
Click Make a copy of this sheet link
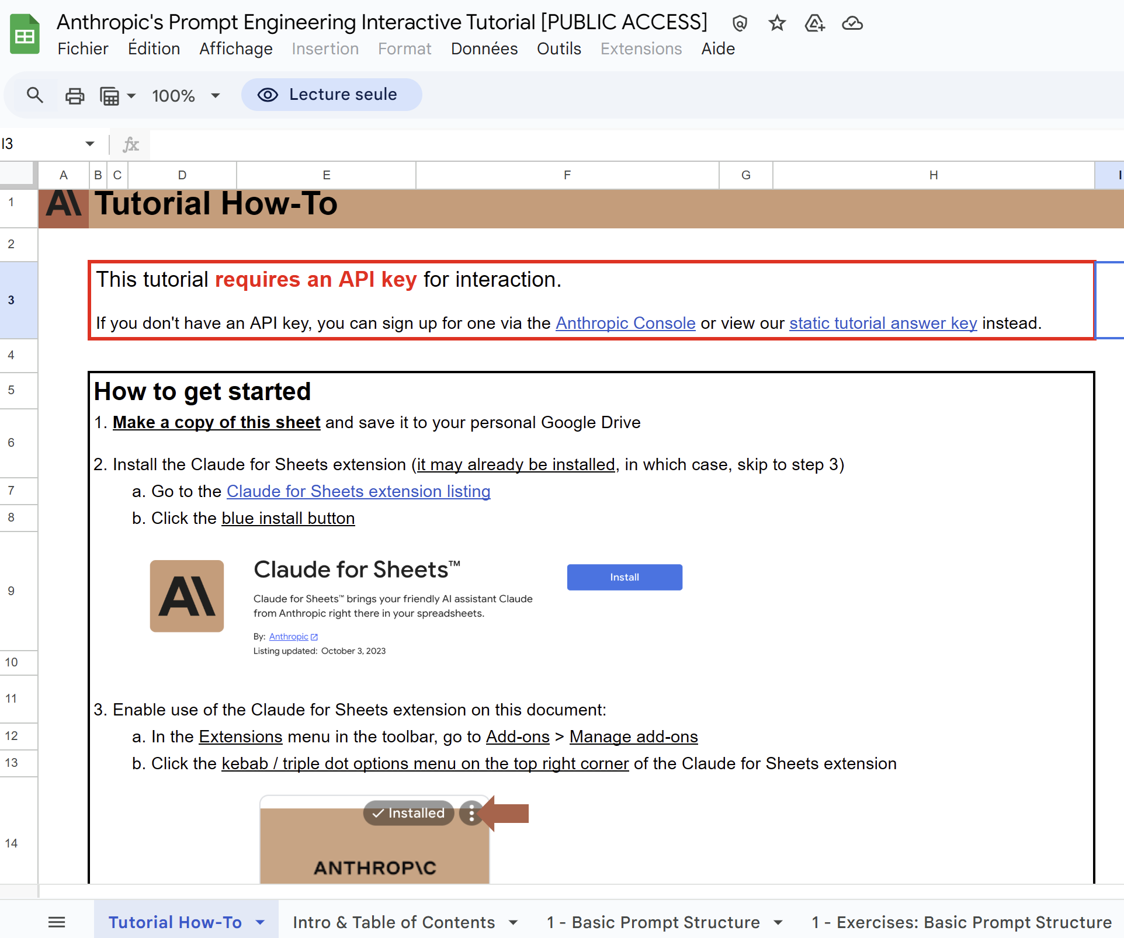[216, 422]
